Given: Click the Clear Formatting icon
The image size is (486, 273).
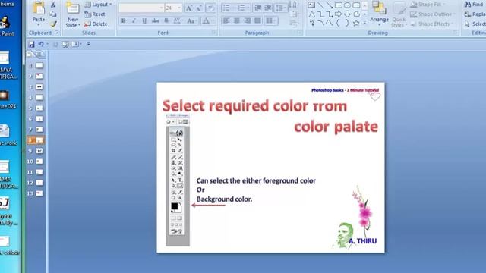Looking at the screenshot, I should [x=210, y=8].
